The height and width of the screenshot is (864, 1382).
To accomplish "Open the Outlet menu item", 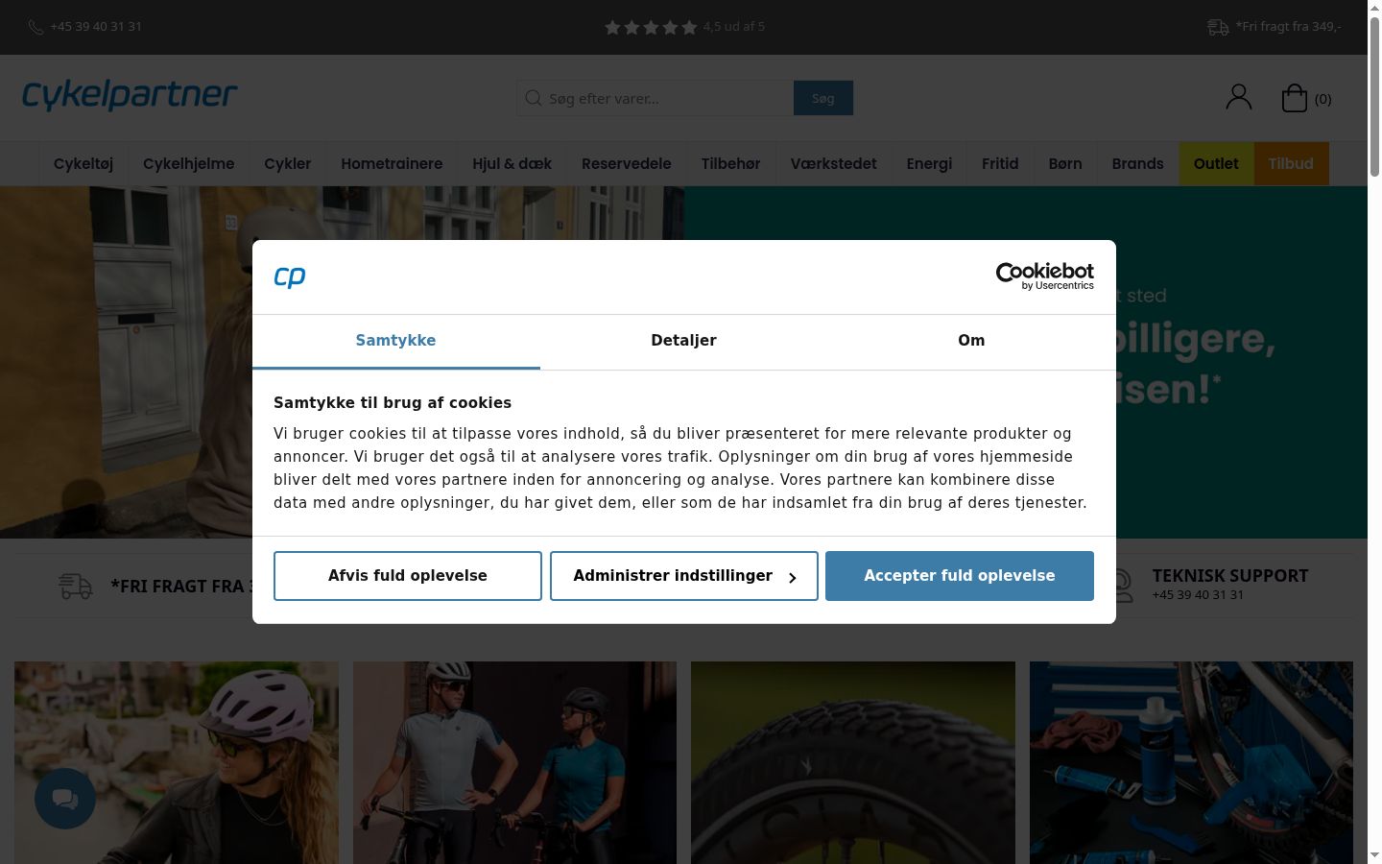I will click(1216, 163).
